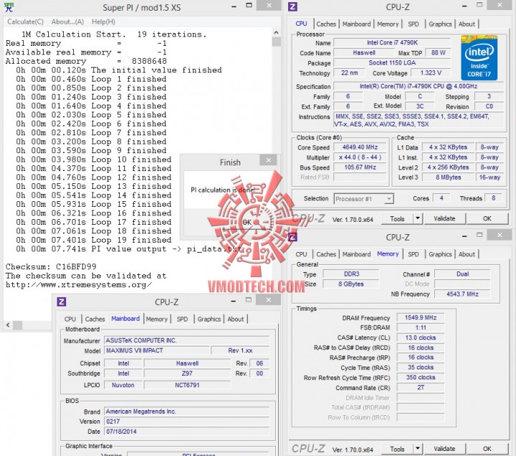Switch to Caches tab in top CPU-Z window
This screenshot has width=516, height=456.
pyautogui.click(x=326, y=24)
